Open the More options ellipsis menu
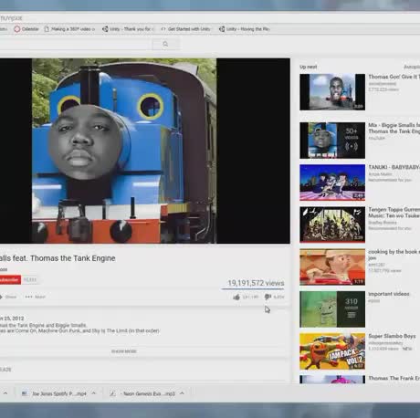This screenshot has width=420, height=418. point(35,297)
